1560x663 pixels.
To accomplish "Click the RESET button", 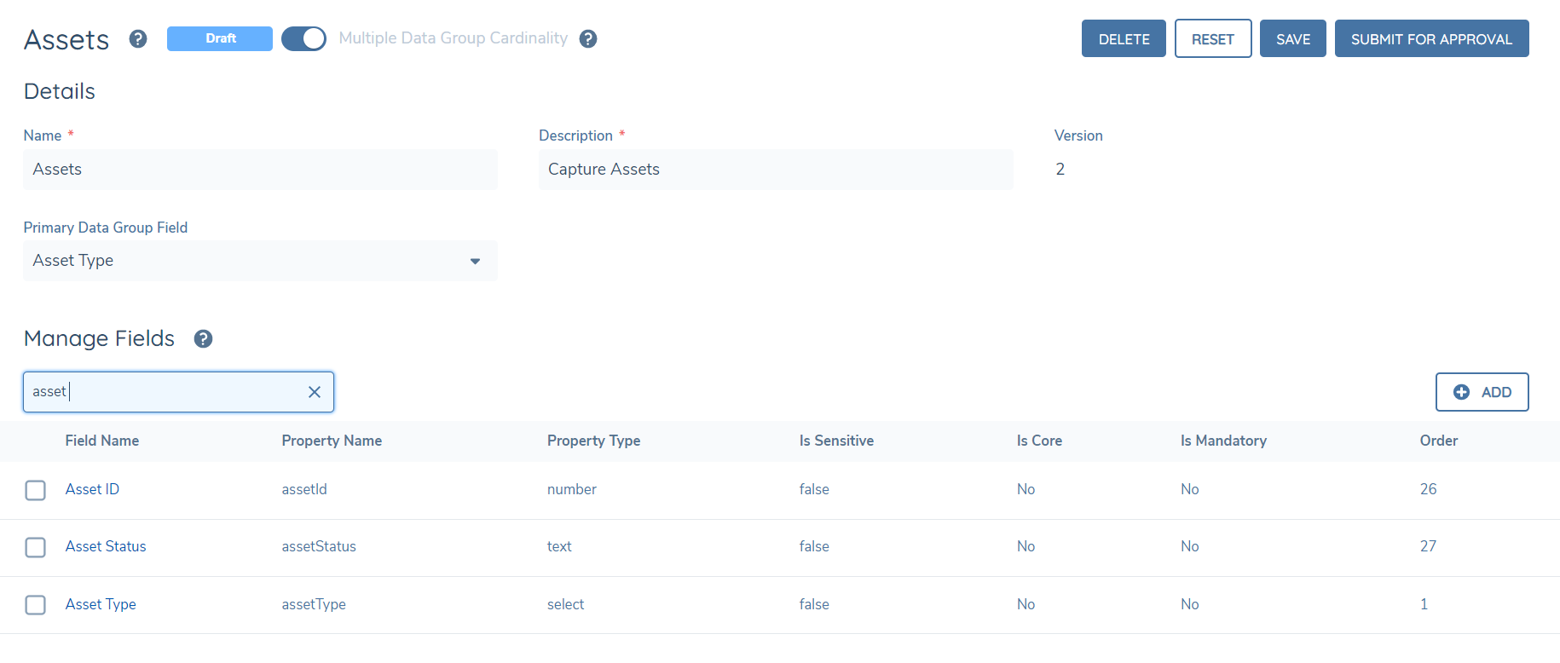I will click(1212, 39).
